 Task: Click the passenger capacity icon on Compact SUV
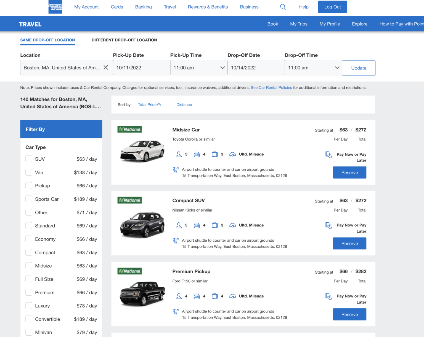click(x=179, y=225)
